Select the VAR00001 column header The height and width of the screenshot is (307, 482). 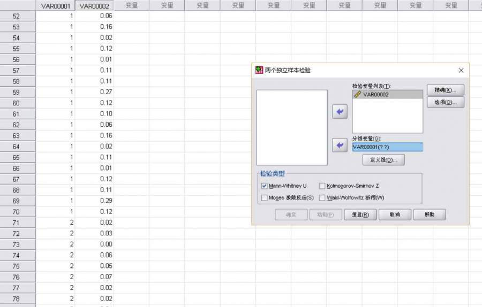(x=56, y=5)
